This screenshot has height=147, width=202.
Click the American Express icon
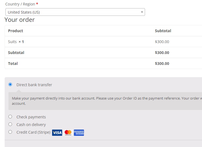79,133
